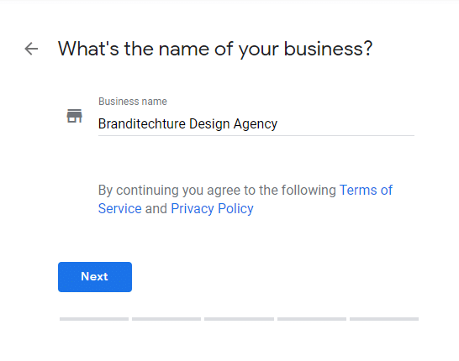The width and height of the screenshot is (459, 361).
Task: Select the third progress step segment
Action: (x=239, y=319)
